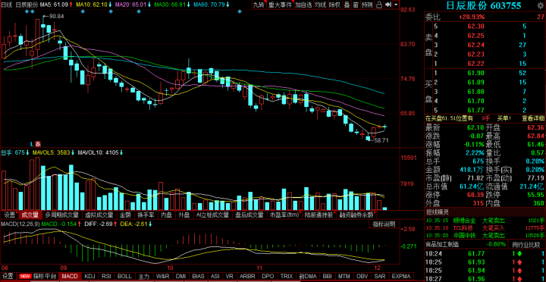This screenshot has height=282, width=546.
Task: Open the dropdown arrow in top toolbar
Action: tap(397, 5)
